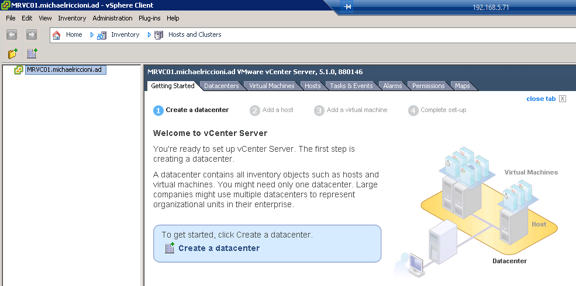576x286 pixels.
Task: Switch to the Maps tab
Action: 463,86
